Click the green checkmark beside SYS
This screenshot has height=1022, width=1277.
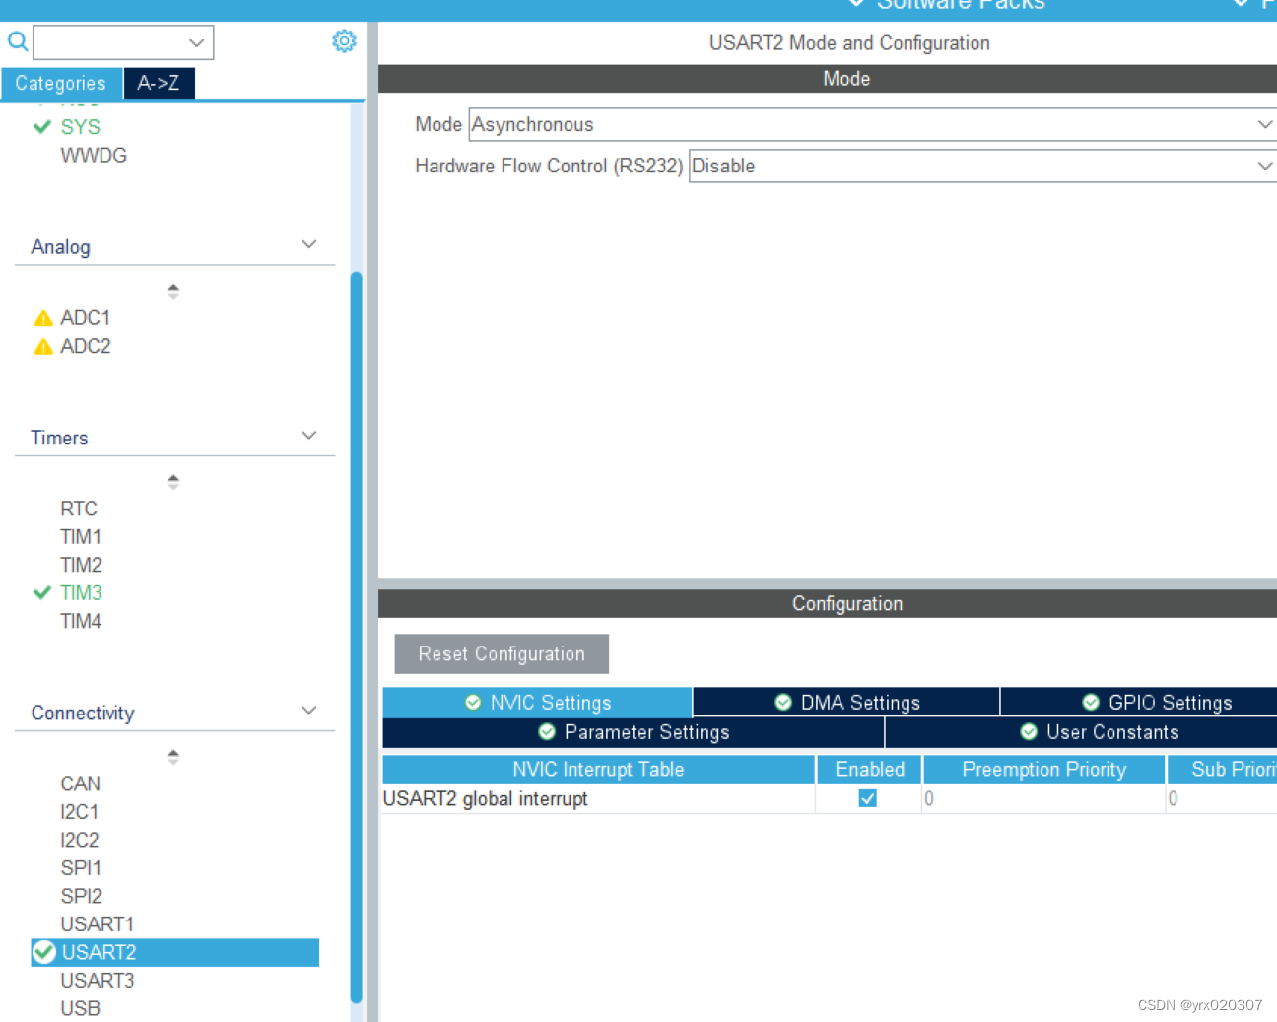[42, 127]
